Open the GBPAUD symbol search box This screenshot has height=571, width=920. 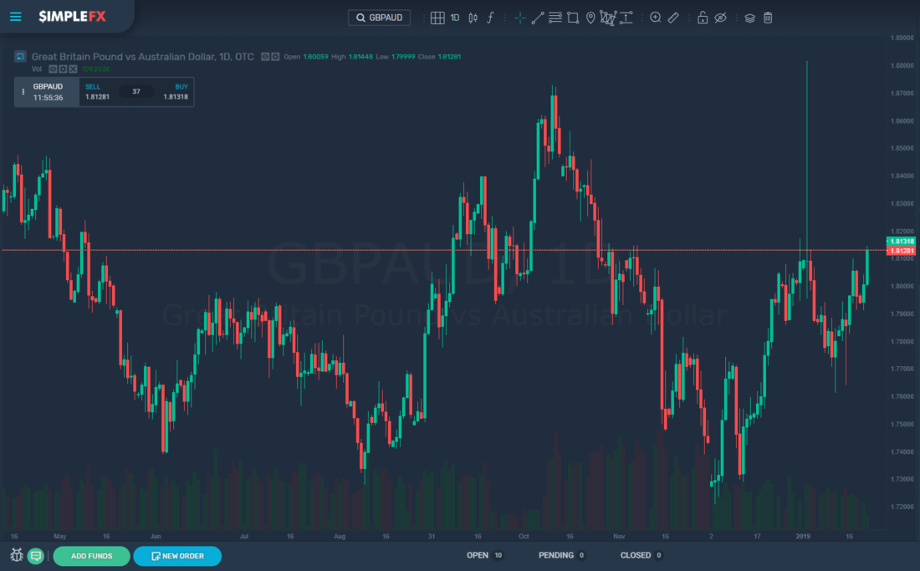pos(379,17)
